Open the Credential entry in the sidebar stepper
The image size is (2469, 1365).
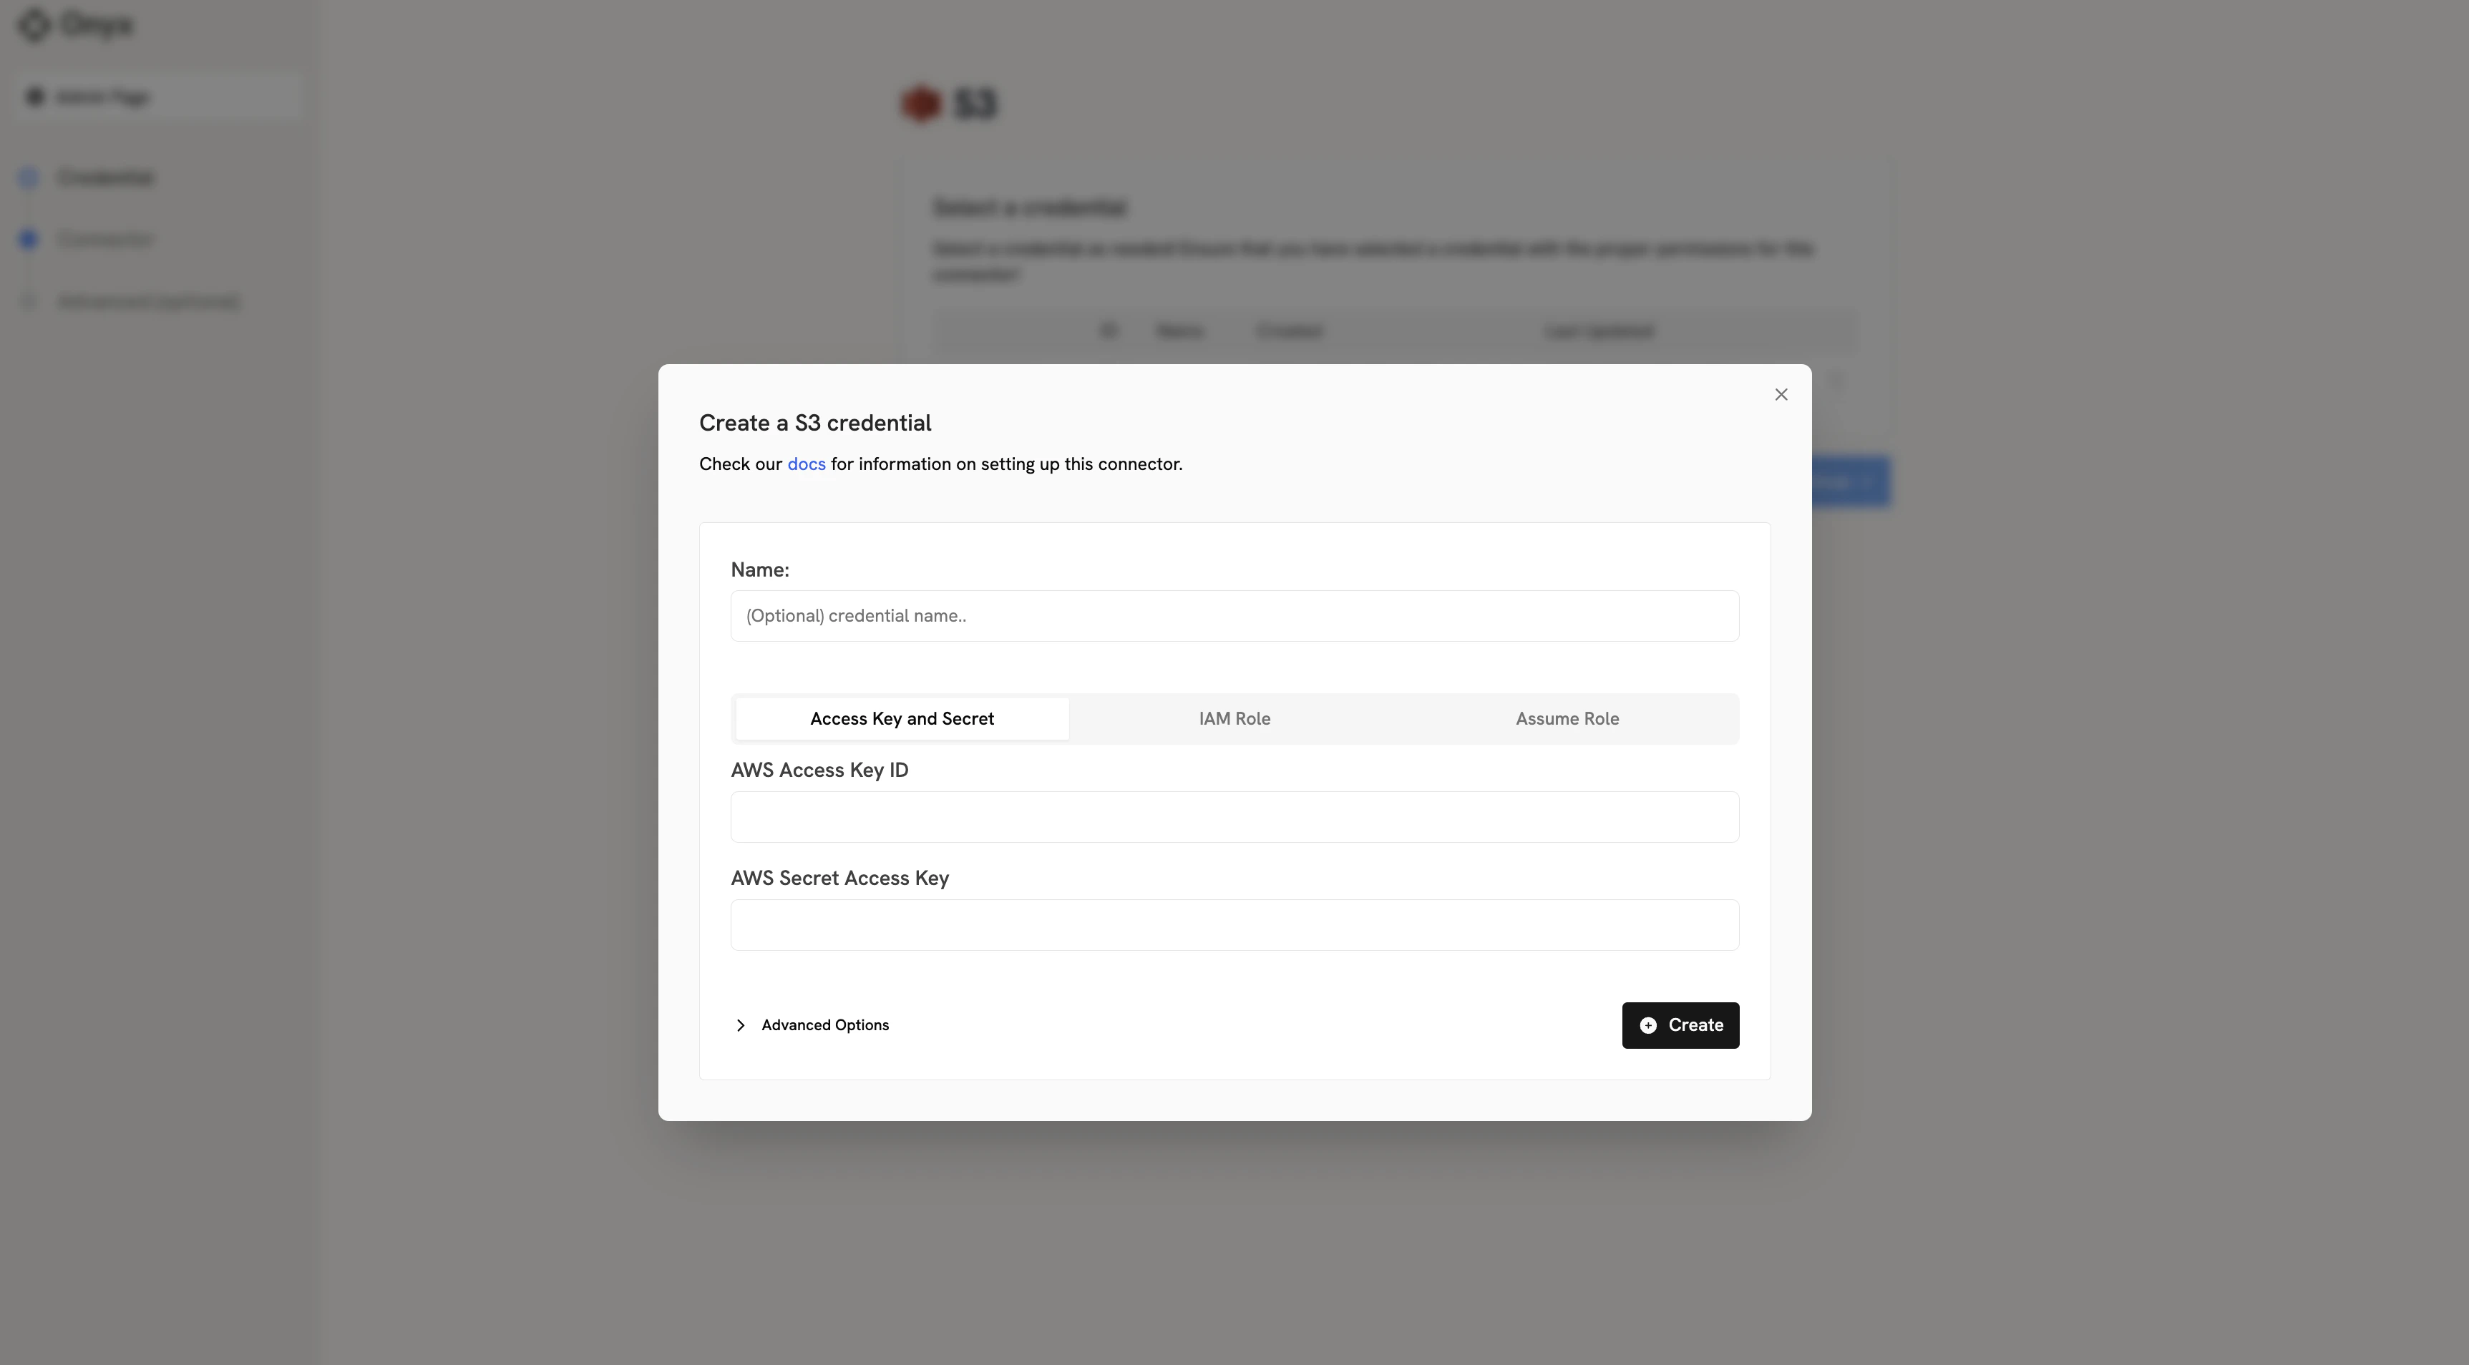click(x=107, y=177)
